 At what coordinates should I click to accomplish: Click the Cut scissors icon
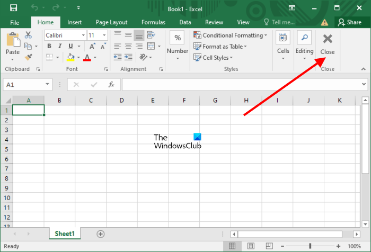tap(28, 35)
